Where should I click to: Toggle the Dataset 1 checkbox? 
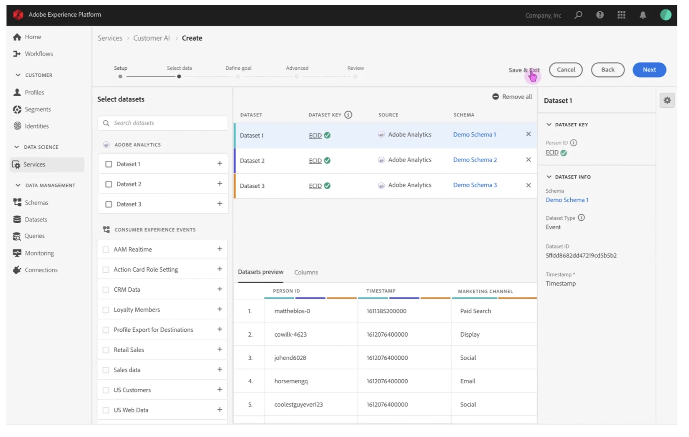tap(109, 164)
